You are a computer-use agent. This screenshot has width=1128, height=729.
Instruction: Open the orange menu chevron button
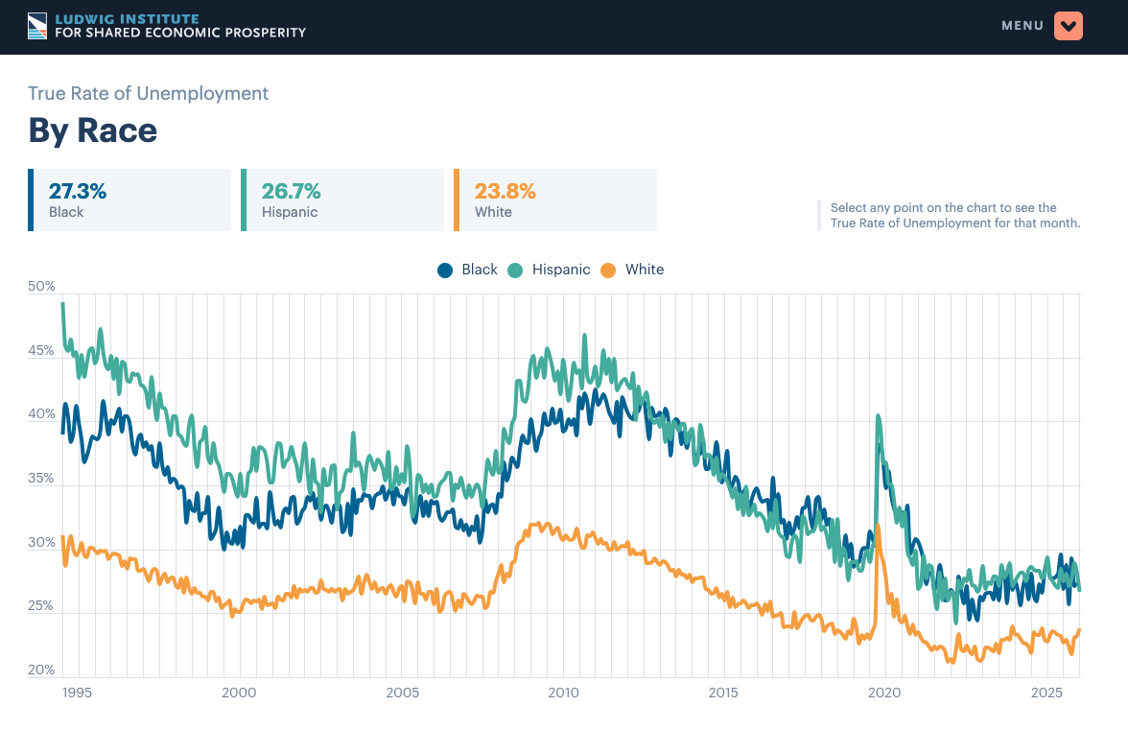[1069, 26]
